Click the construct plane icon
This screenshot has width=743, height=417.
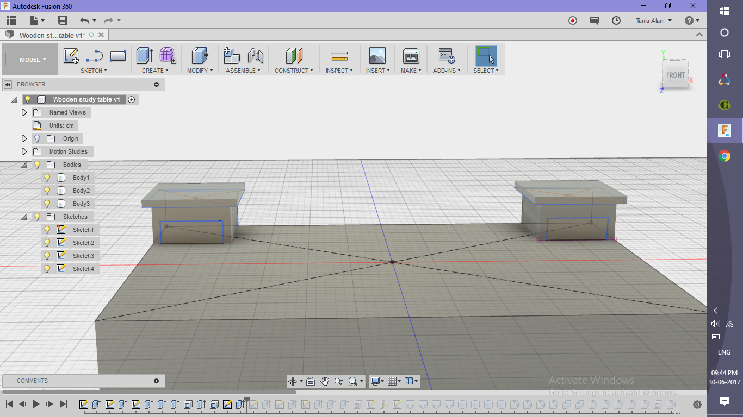[x=294, y=56]
